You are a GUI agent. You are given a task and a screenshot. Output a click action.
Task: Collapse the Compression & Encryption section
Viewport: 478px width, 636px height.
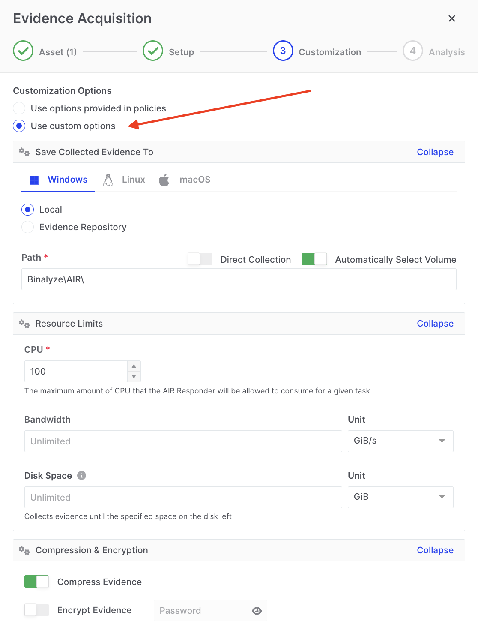pyautogui.click(x=435, y=550)
